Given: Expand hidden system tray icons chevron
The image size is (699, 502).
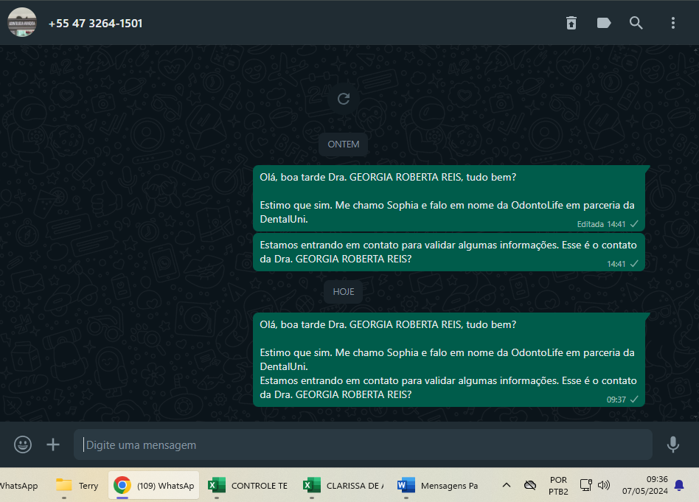Looking at the screenshot, I should click(507, 485).
